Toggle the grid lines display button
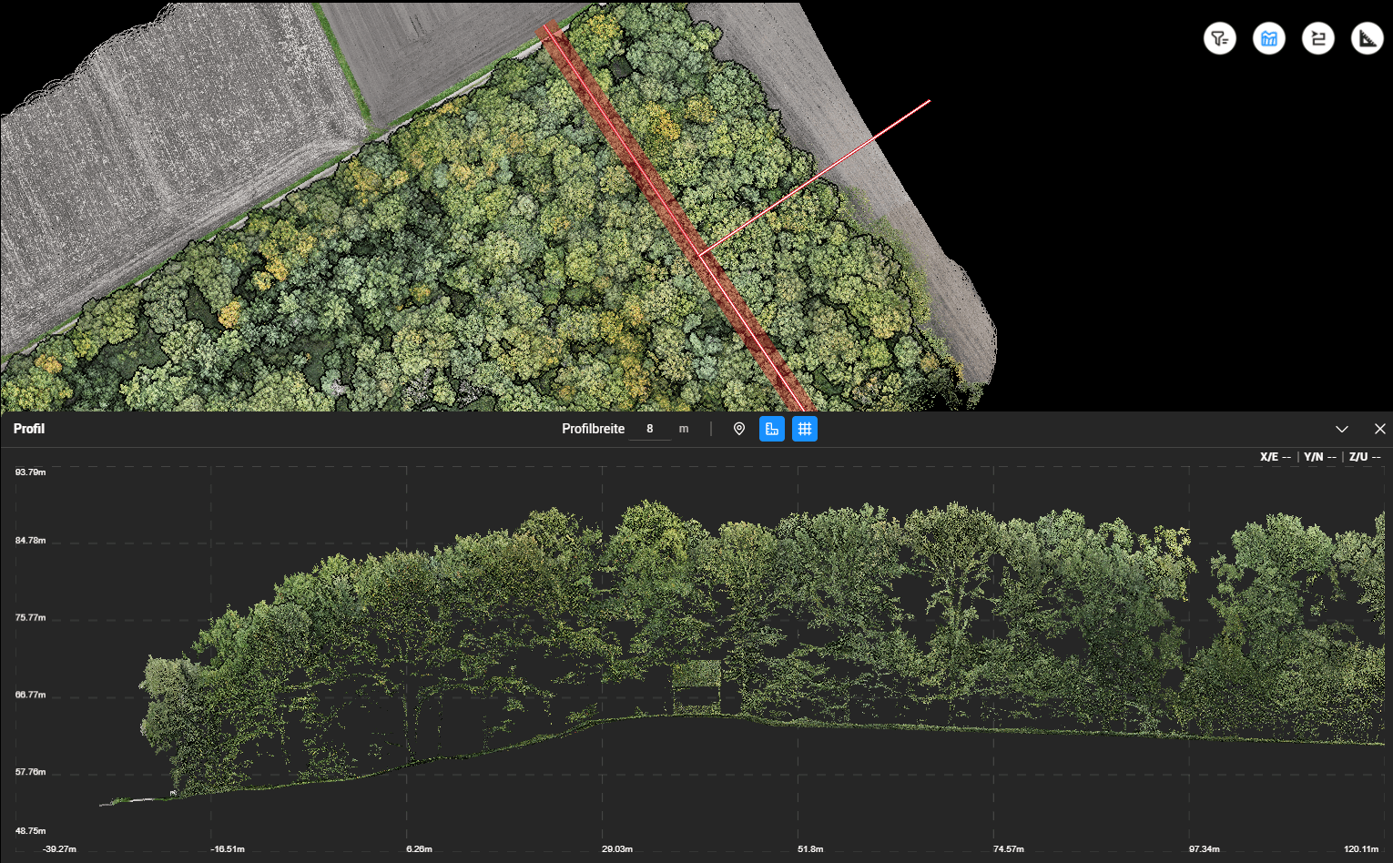The width and height of the screenshot is (1393, 863). click(x=805, y=429)
